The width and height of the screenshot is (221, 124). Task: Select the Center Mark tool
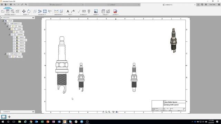point(40,11)
